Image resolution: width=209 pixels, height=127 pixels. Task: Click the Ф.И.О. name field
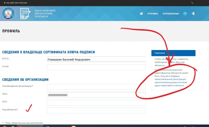96,59
